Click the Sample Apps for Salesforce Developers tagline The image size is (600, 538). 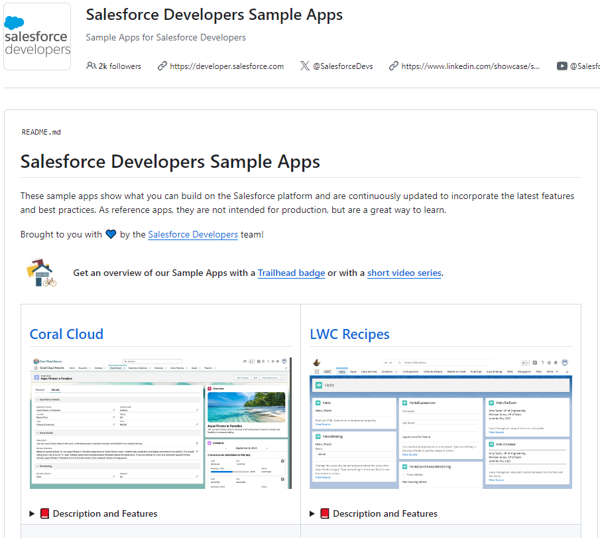(166, 38)
